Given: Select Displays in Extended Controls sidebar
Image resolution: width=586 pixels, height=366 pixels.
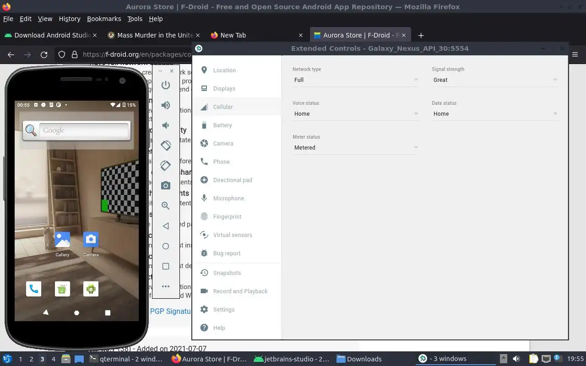Looking at the screenshot, I should point(237,88).
